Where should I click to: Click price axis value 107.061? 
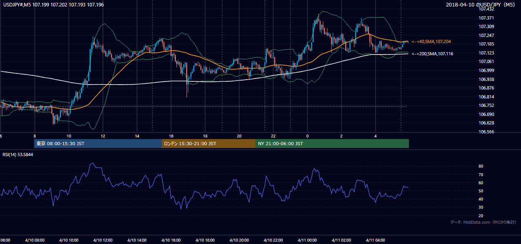click(x=486, y=61)
